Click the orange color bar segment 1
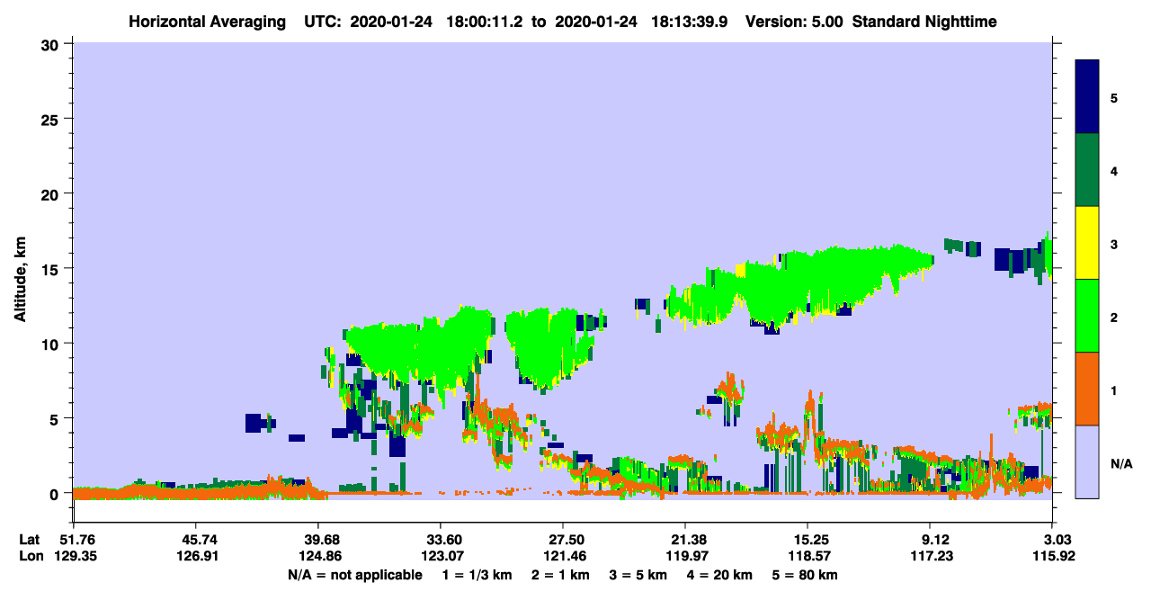This screenshot has height=600, width=1169. click(1087, 389)
